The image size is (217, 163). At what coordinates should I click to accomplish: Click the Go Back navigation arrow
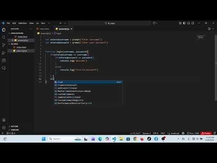(x=61, y=23)
